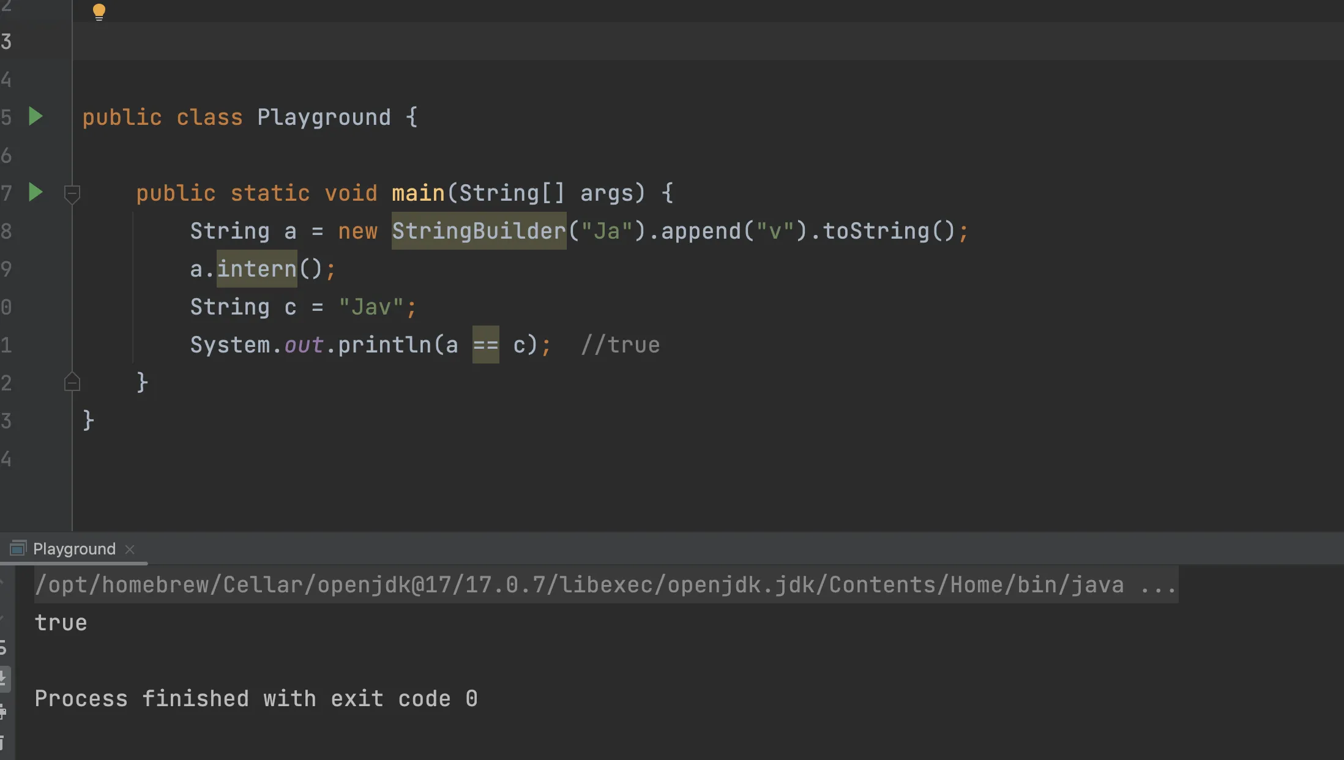Click the highlighted StringBuilder class name
Screen dimensions: 1344x760
(x=479, y=231)
